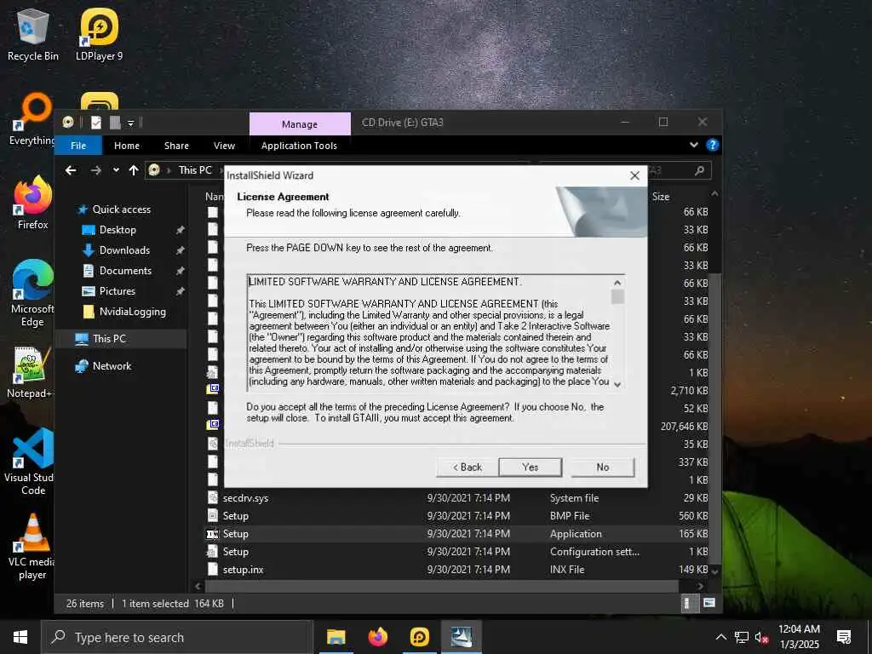872x654 pixels.
Task: Select the Manage contextual tab
Action: click(x=300, y=124)
